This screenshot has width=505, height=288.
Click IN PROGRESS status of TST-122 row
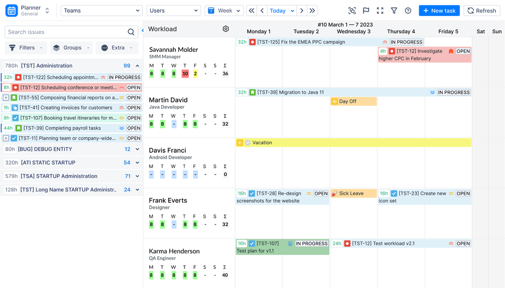point(124,77)
